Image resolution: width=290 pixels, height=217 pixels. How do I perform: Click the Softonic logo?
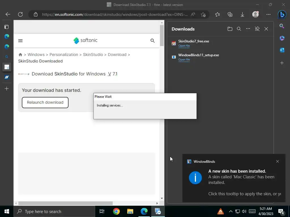[x=86, y=40]
